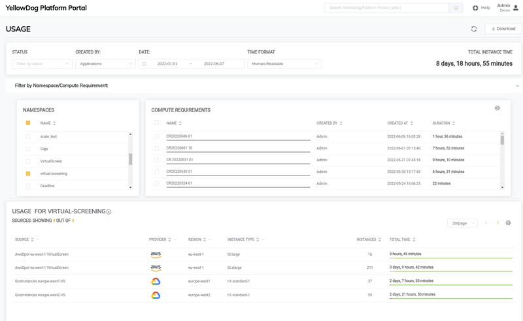Click the info icon beside Usage for Virtual-Screening
Image resolution: width=523 pixels, height=321 pixels.
109,212
